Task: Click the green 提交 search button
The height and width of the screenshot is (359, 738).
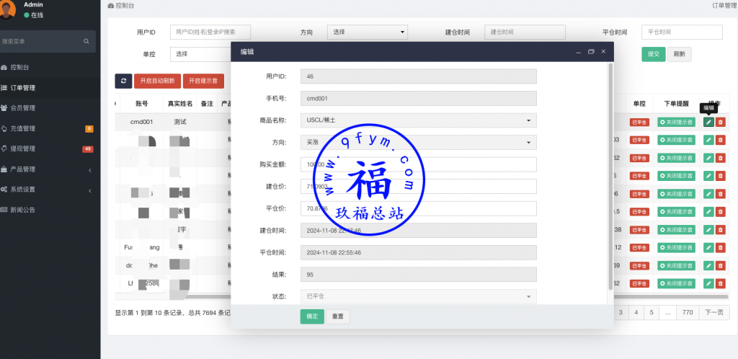Action: click(x=653, y=54)
